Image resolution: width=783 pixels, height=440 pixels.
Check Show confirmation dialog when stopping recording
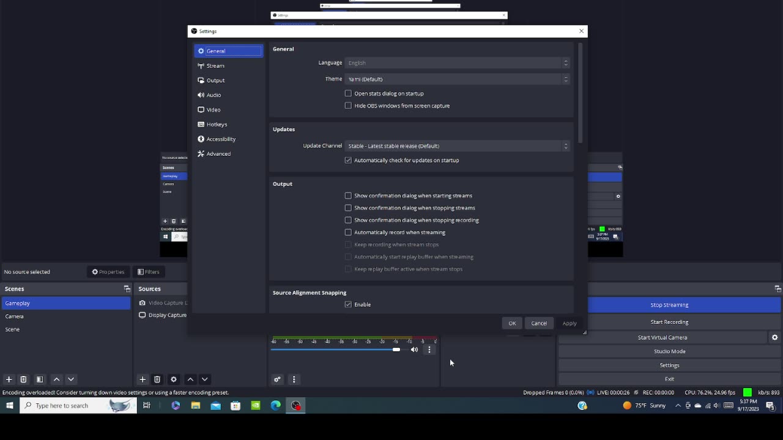(x=348, y=220)
